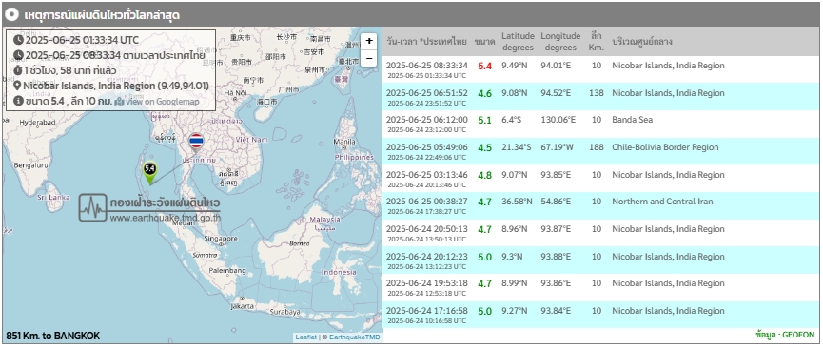
Task: Select the 2025-06-24 17:16:58 earthquake row
Action: point(601,315)
